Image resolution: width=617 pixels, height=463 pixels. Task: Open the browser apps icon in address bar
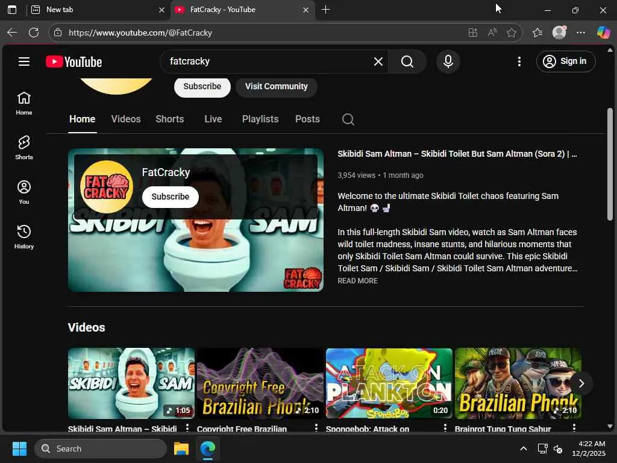(473, 33)
